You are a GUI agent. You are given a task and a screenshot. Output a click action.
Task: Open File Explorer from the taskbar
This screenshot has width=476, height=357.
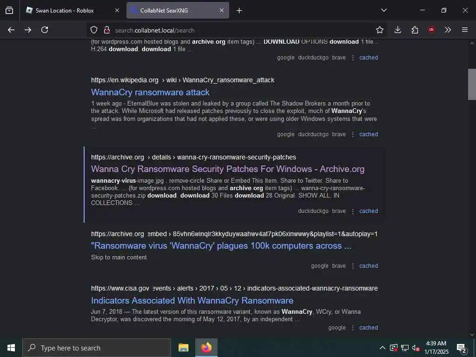[x=183, y=348]
